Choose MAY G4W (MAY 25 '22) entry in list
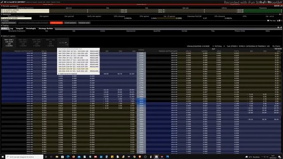Viewport: 283px width, 159px height. [x=78, y=56]
